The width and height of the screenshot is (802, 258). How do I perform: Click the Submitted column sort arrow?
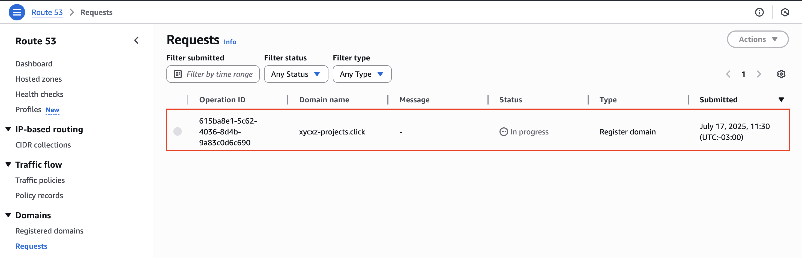pyautogui.click(x=782, y=100)
